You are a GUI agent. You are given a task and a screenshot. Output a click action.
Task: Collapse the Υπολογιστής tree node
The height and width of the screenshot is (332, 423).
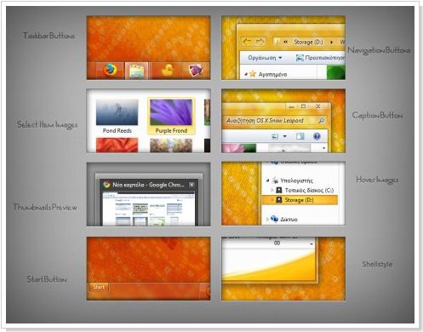tap(267, 180)
